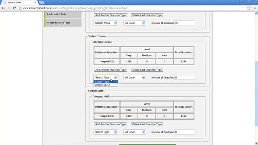Open the top section All Level dropdown
The image size is (258, 145).
(135, 23)
